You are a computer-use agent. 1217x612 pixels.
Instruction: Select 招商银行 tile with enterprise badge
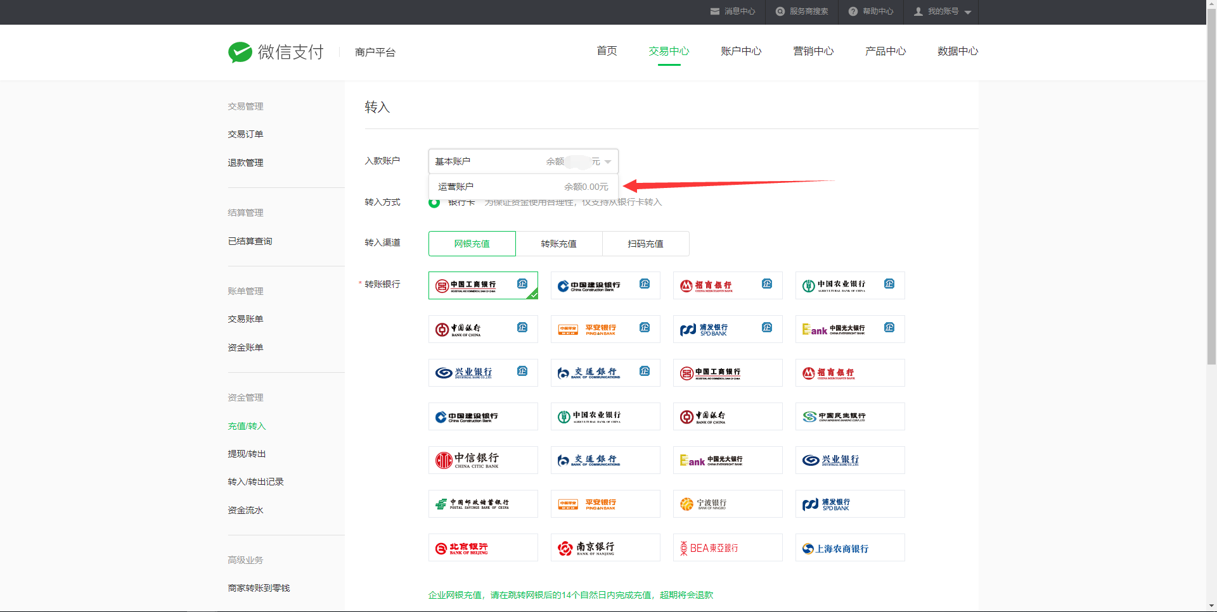tap(728, 285)
